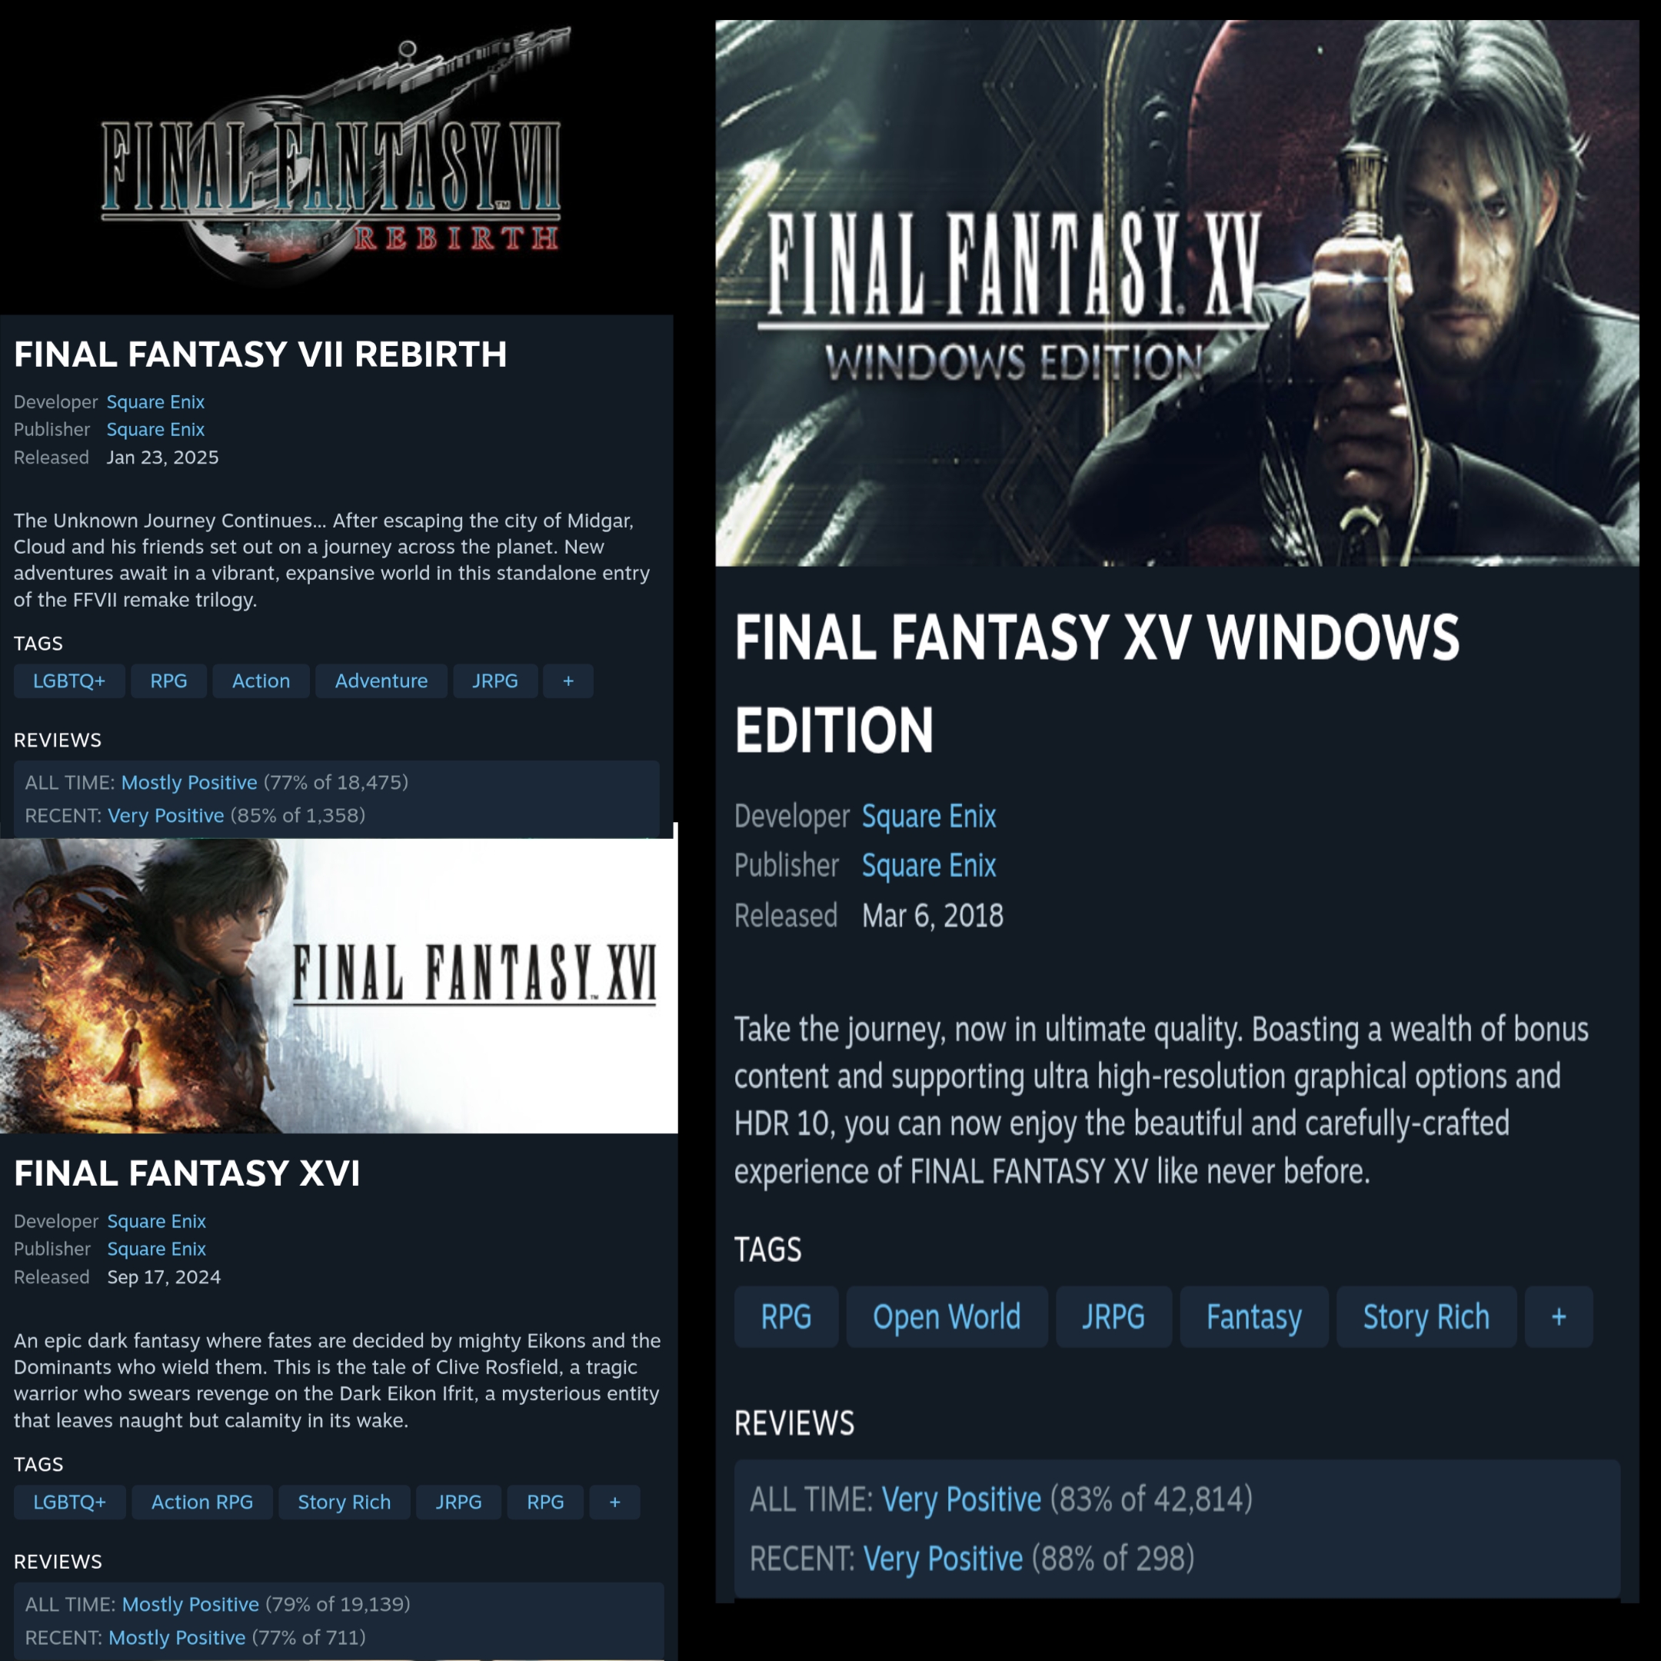Select Adventure tag under VII REBIRTH
The width and height of the screenshot is (1661, 1661).
pyautogui.click(x=381, y=681)
